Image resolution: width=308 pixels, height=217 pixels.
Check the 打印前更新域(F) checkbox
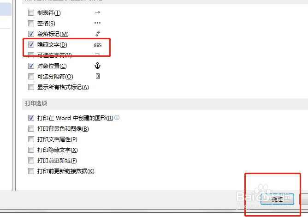click(31, 161)
